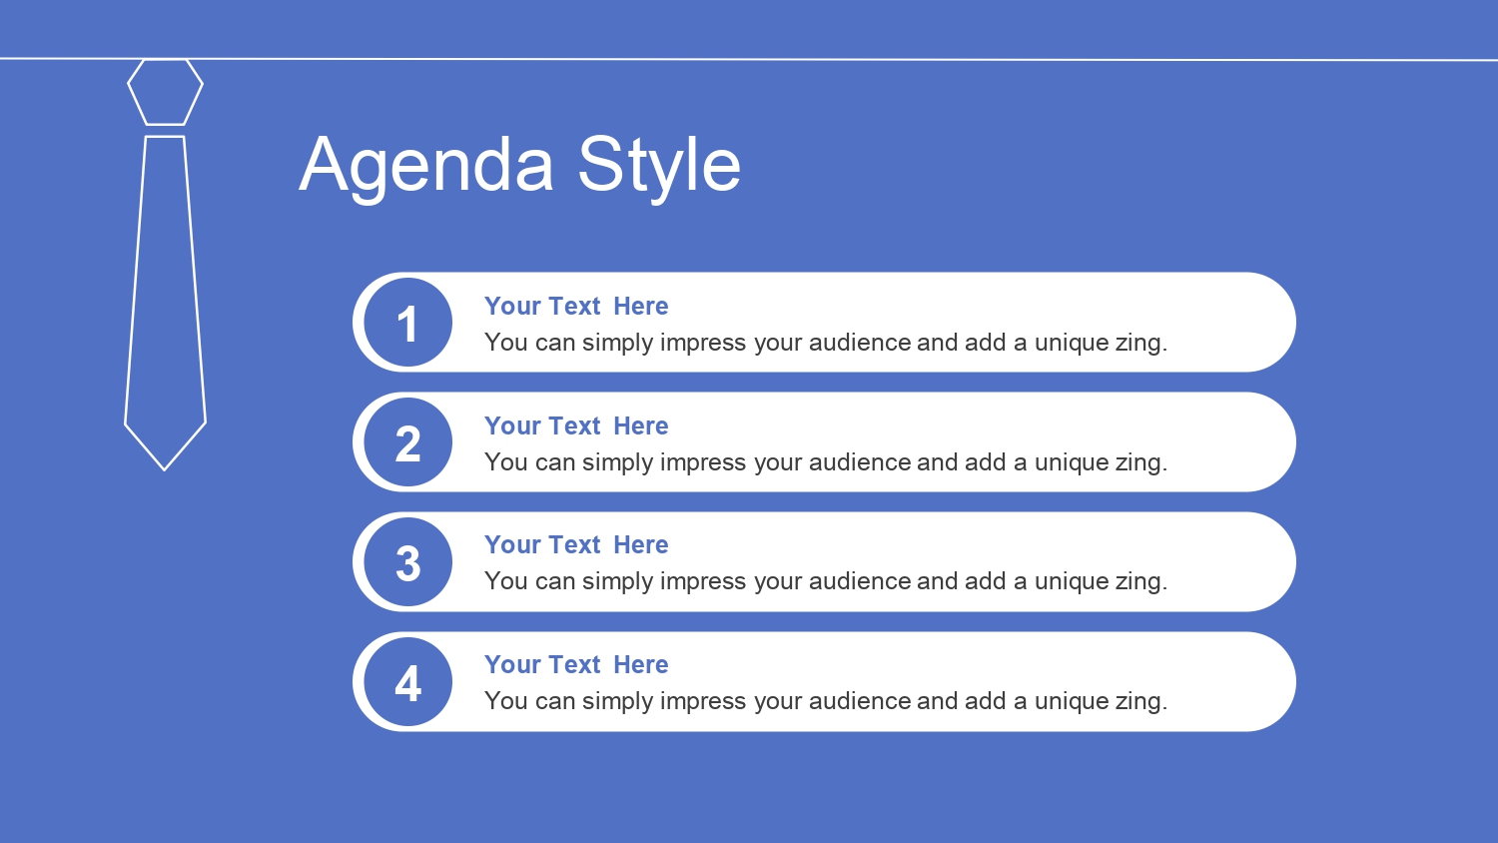Select the hexagonal tie knot outline
The width and height of the screenshot is (1498, 843).
point(165,92)
